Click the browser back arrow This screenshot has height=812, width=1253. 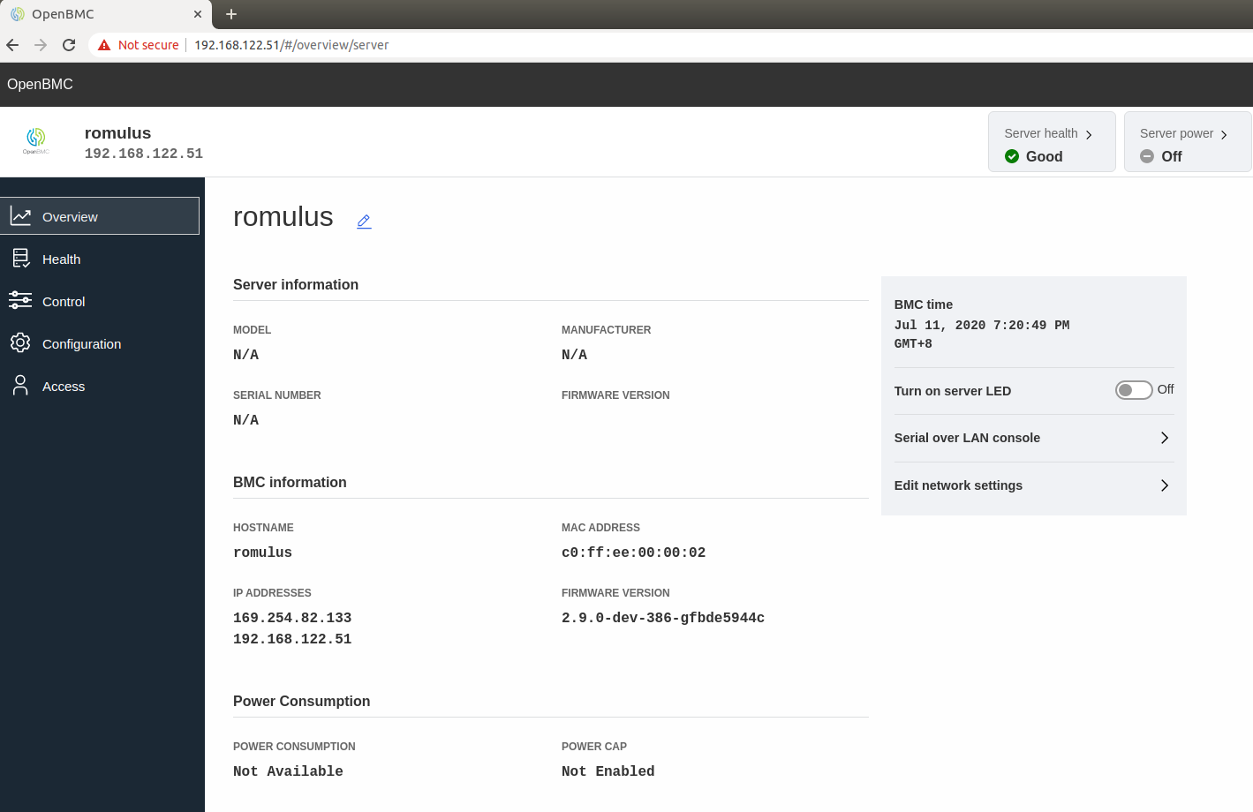click(12, 45)
